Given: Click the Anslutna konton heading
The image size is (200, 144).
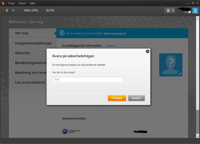Looking at the screenshot, I should (x=74, y=119).
